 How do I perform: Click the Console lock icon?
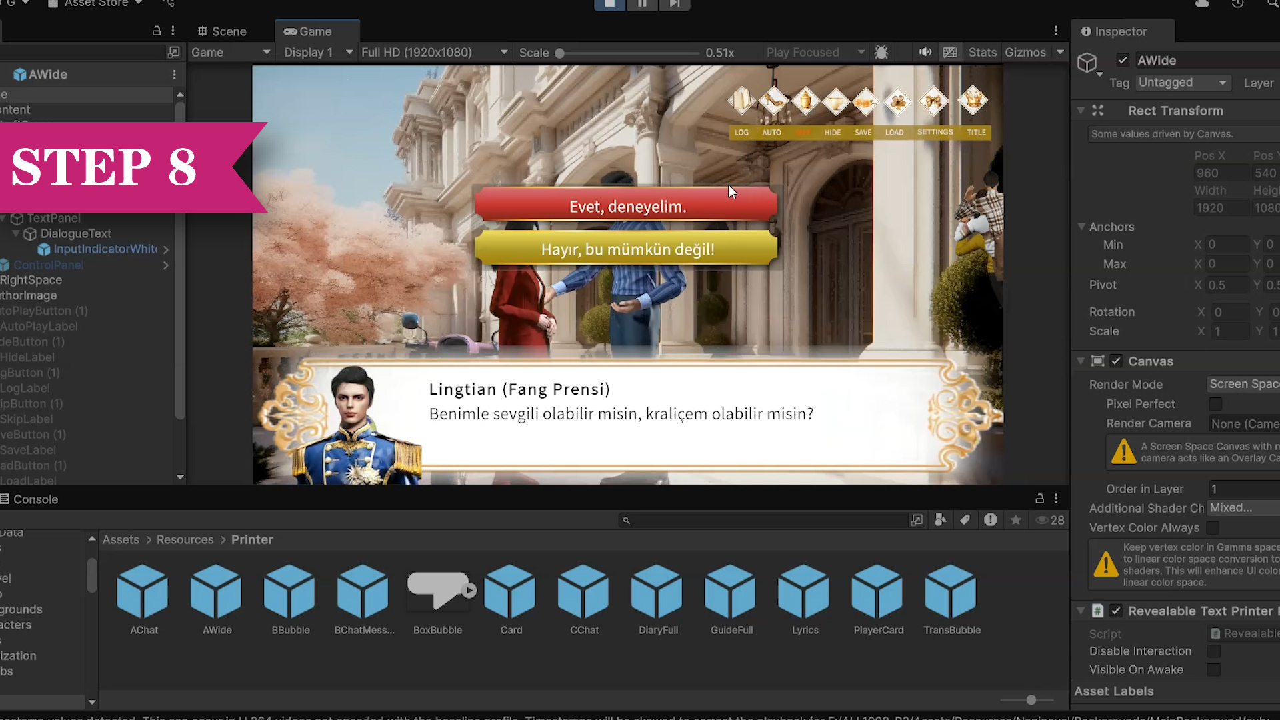coord(1039,499)
